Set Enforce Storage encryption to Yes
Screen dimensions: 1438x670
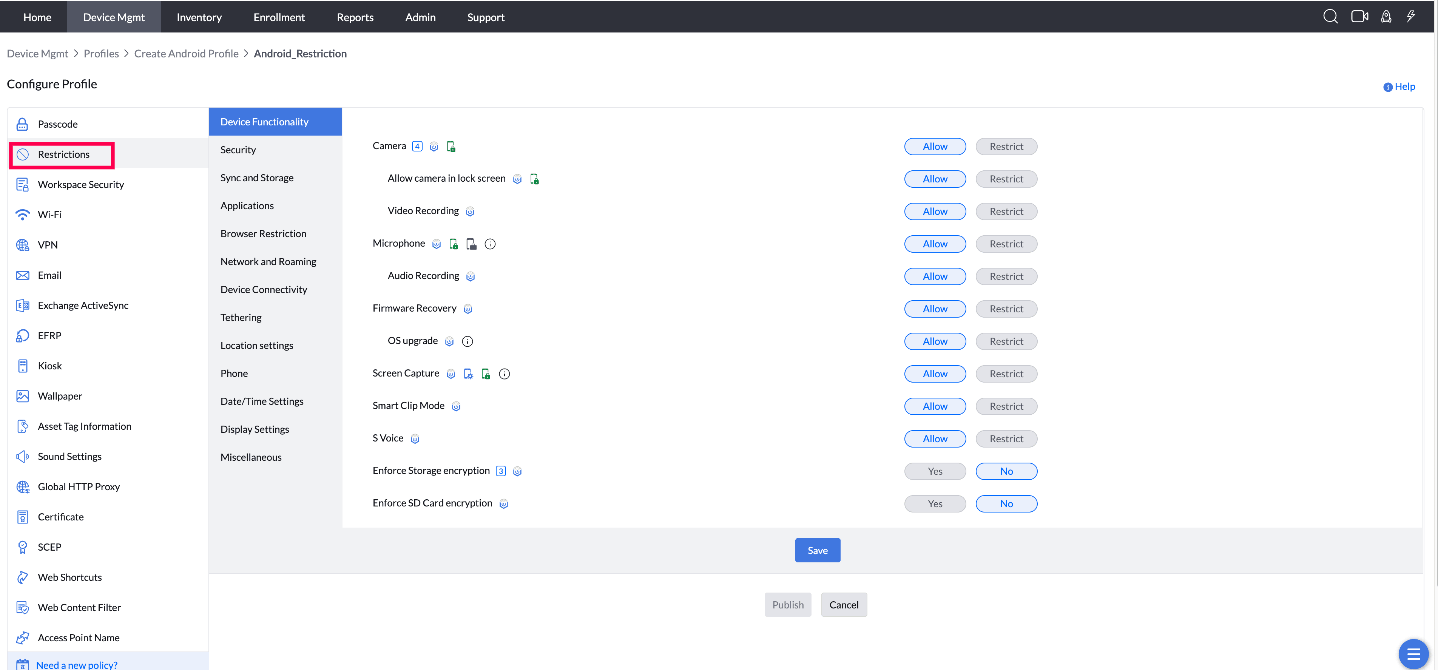tap(935, 471)
